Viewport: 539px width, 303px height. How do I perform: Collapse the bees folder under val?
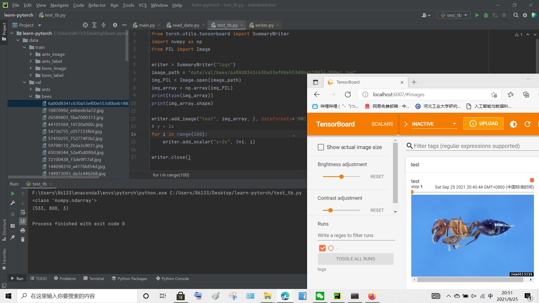point(31,96)
